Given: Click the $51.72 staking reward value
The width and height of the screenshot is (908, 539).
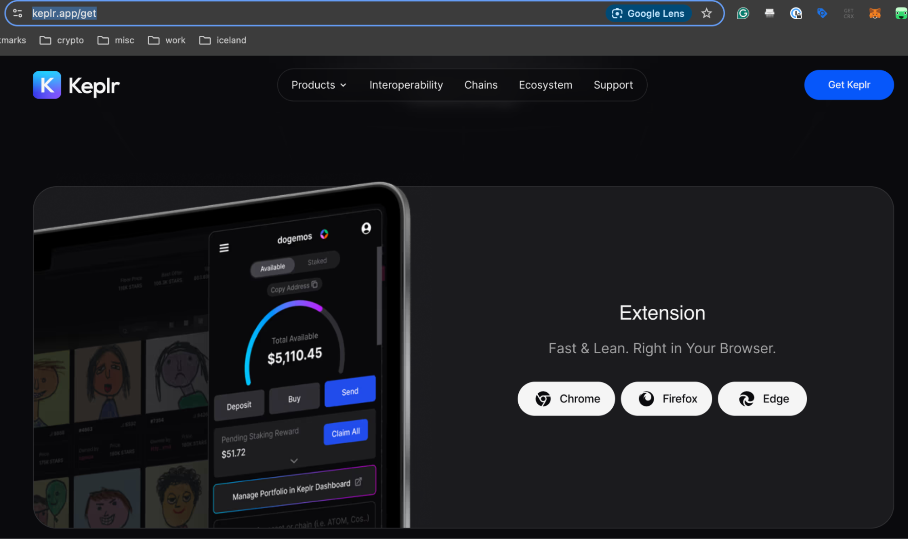Looking at the screenshot, I should pos(233,453).
